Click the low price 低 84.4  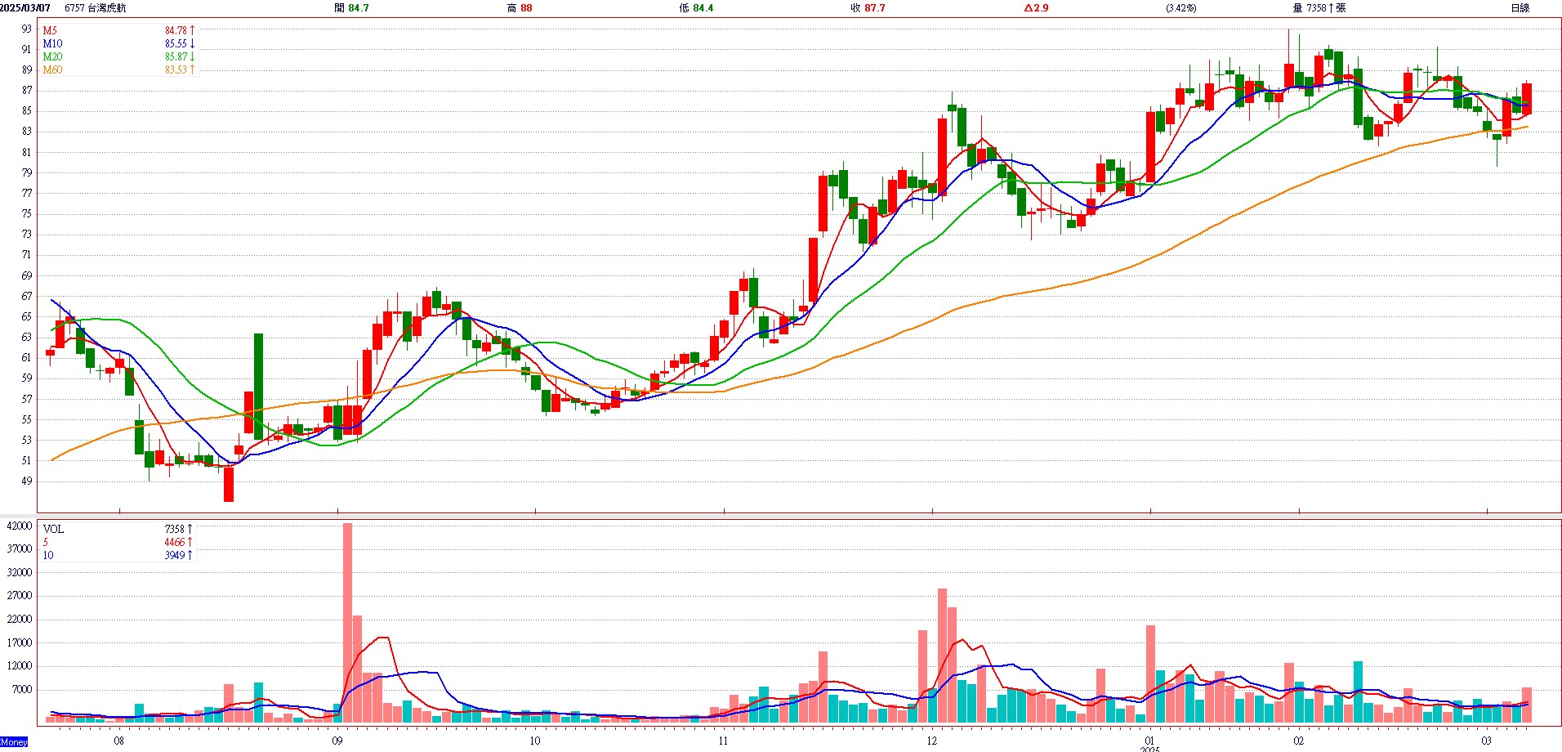(x=696, y=7)
